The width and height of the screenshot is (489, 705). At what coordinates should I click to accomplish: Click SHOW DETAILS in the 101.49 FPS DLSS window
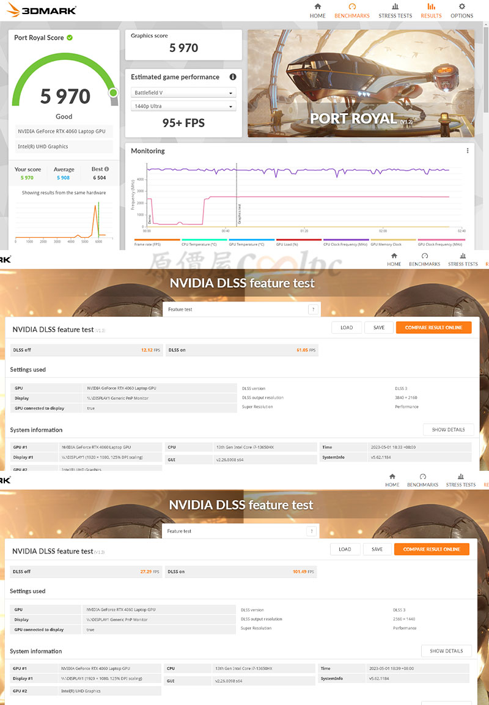(x=446, y=651)
